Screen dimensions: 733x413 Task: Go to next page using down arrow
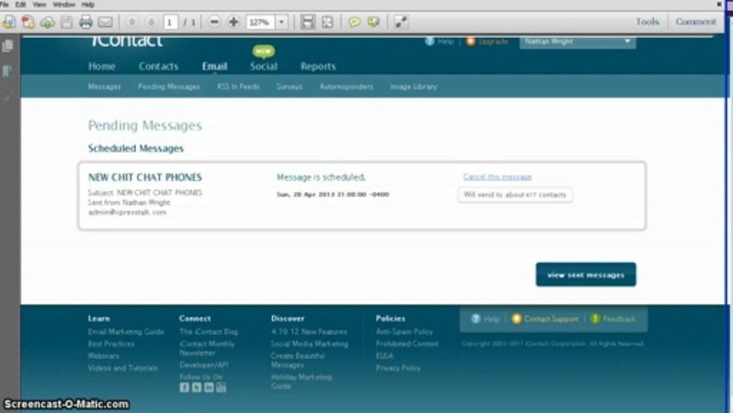[151, 22]
